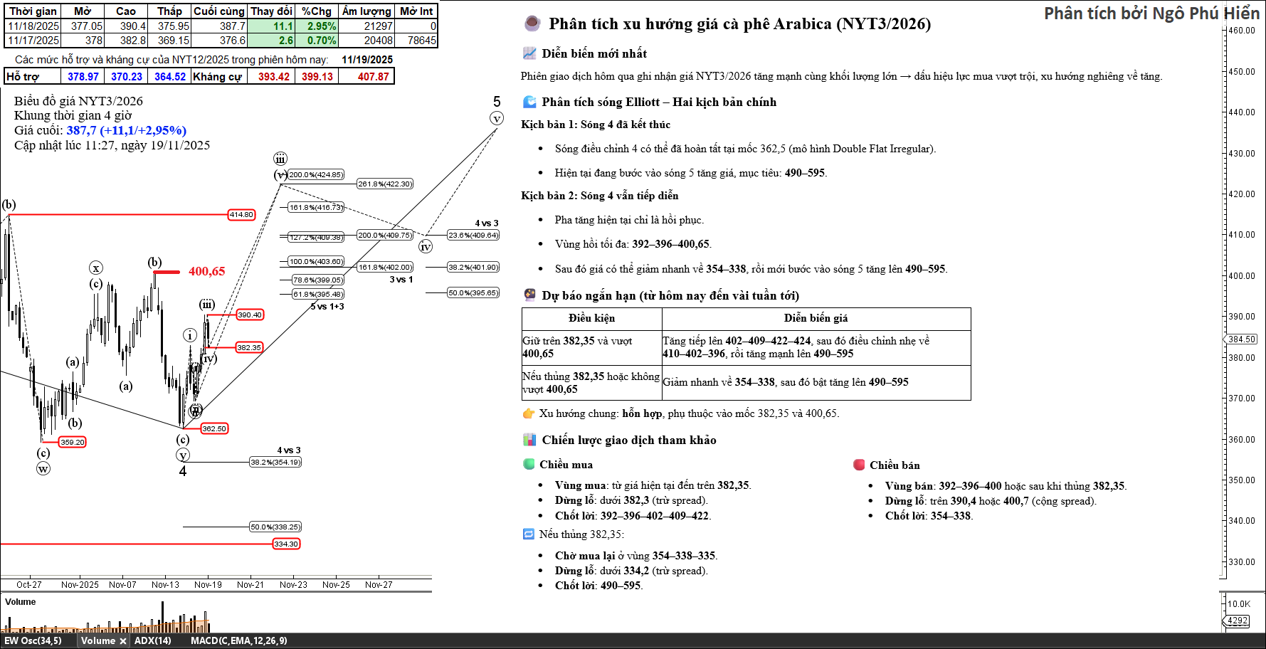The image size is (1266, 649).
Task: Click the coffee icon beside the Arabica title
Action: point(532,23)
